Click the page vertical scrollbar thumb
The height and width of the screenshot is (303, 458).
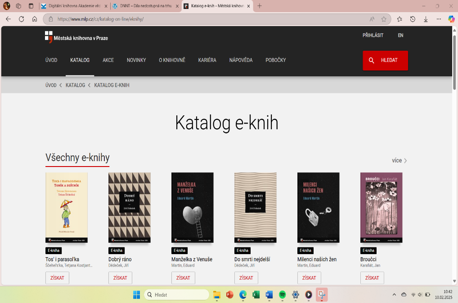coord(454,62)
